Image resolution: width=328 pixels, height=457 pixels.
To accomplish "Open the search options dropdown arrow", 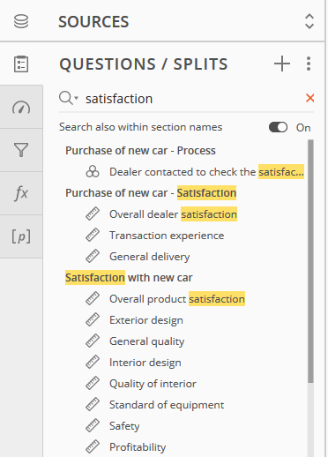I will (x=77, y=98).
